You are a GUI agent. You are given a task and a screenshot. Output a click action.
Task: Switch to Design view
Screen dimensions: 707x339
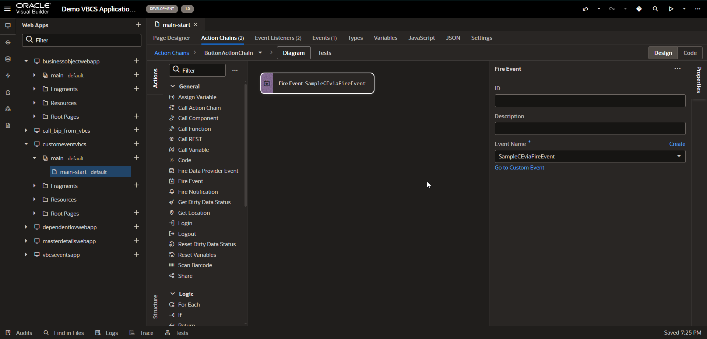pyautogui.click(x=663, y=53)
